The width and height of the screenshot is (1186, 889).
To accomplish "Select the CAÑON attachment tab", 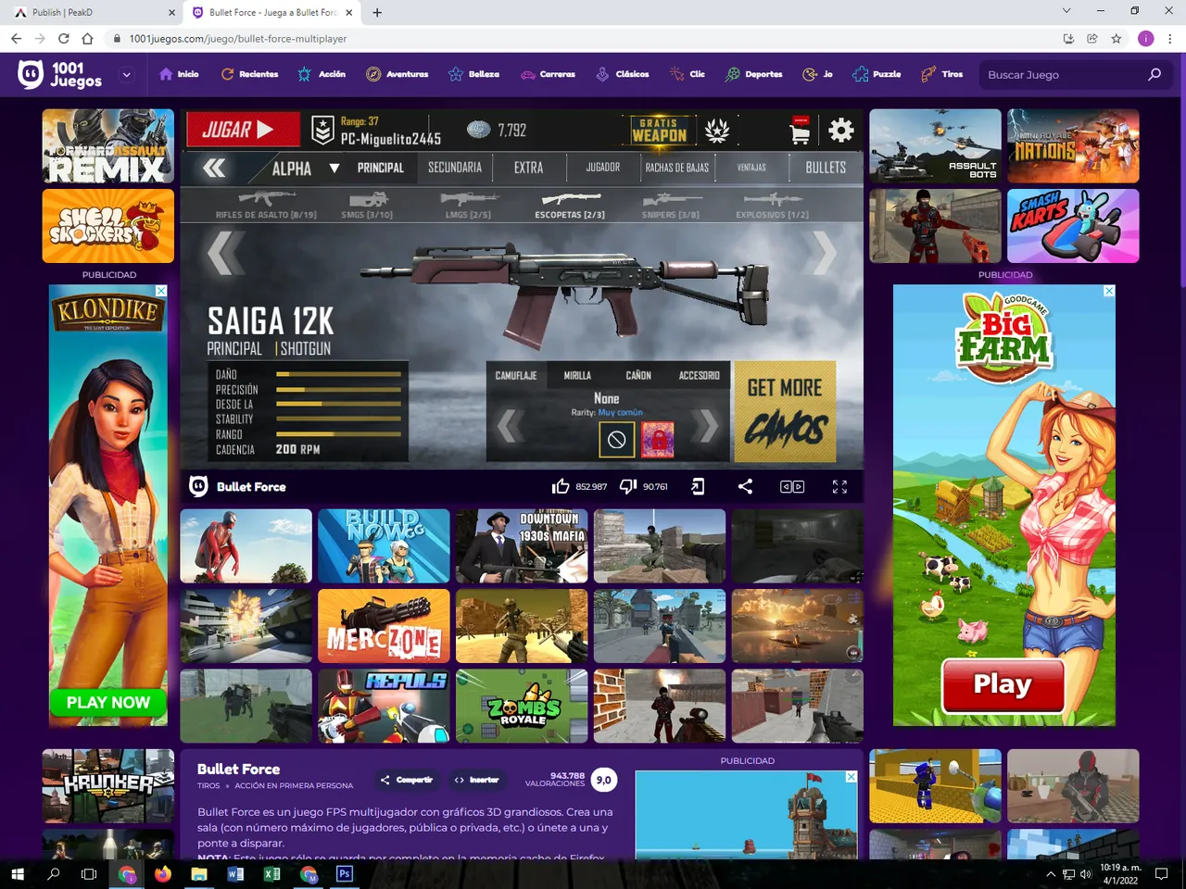I will [638, 376].
